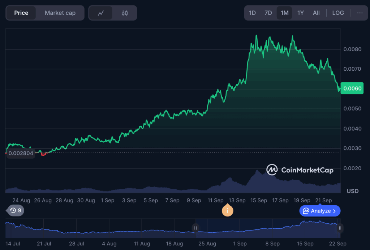The height and width of the screenshot is (250, 370).
Task: Choose the 1Y time range
Action: [300, 13]
